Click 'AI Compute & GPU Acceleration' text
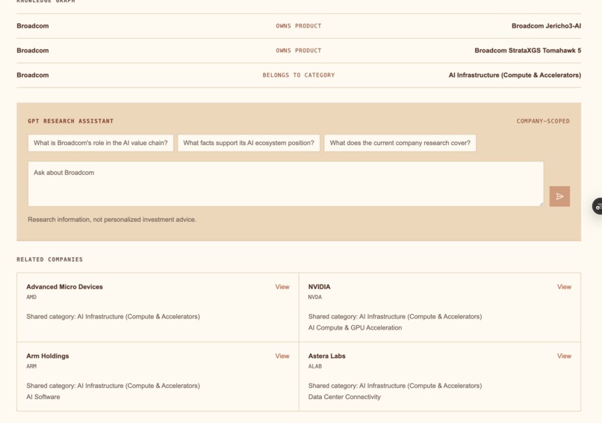Image resolution: width=602 pixels, height=423 pixels. click(x=355, y=328)
